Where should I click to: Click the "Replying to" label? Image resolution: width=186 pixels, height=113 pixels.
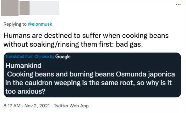click(x=15, y=24)
